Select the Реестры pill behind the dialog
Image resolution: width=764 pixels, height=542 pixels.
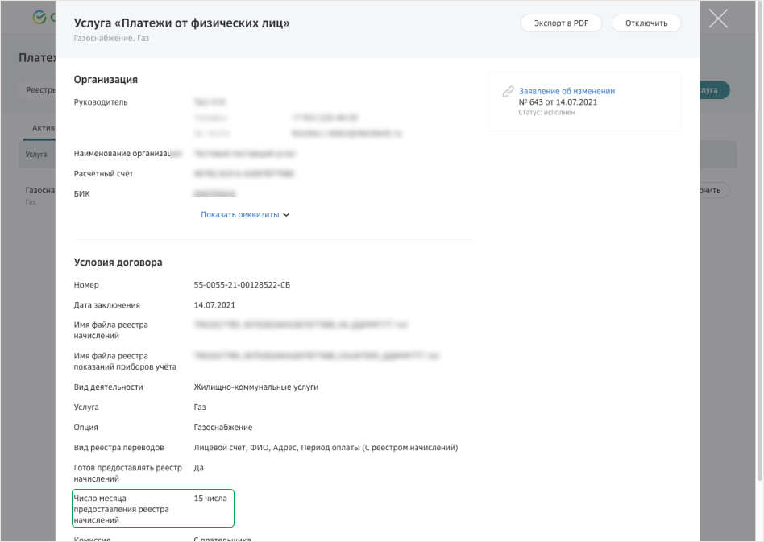[37, 90]
